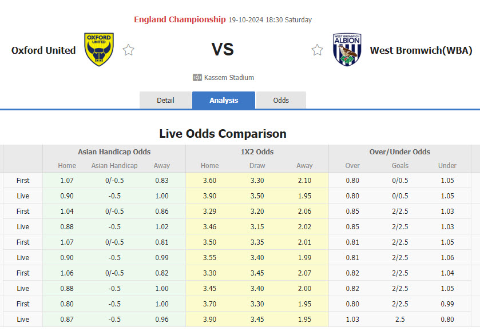480x331 pixels.
Task: Open the Odds tab
Action: click(x=281, y=100)
